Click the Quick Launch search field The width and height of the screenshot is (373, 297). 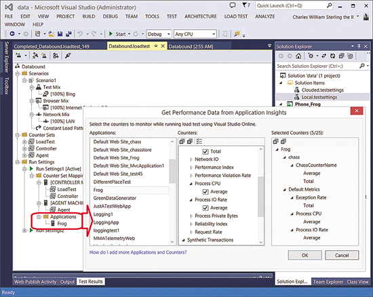point(294,5)
